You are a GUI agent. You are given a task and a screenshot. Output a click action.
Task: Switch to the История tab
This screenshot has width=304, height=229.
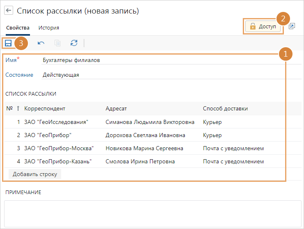pyautogui.click(x=48, y=28)
